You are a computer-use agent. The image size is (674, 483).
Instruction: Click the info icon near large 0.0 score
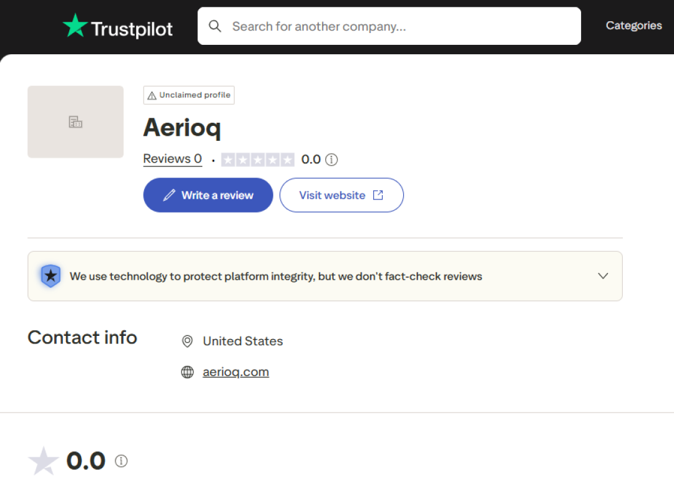[121, 461]
